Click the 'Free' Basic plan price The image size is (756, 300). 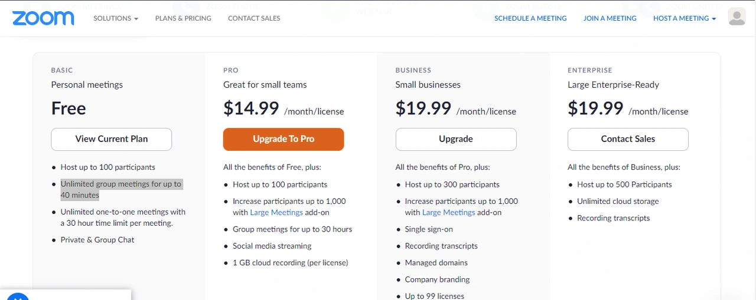pyautogui.click(x=69, y=108)
